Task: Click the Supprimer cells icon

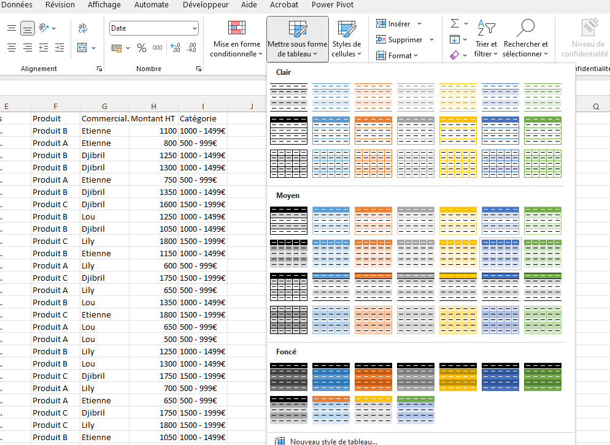Action: point(381,40)
